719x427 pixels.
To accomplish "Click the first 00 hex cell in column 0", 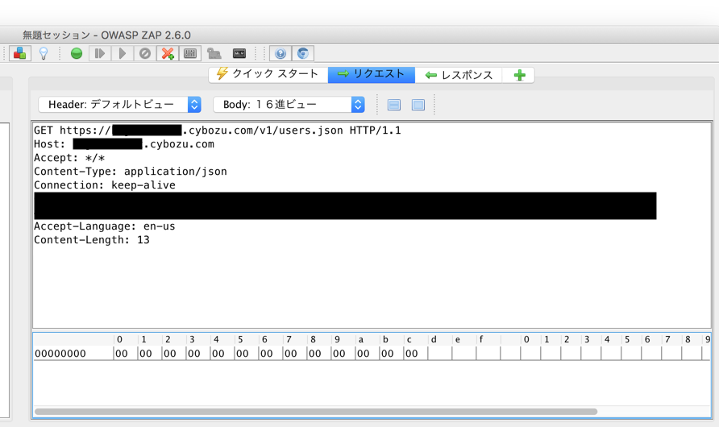I will (122, 353).
